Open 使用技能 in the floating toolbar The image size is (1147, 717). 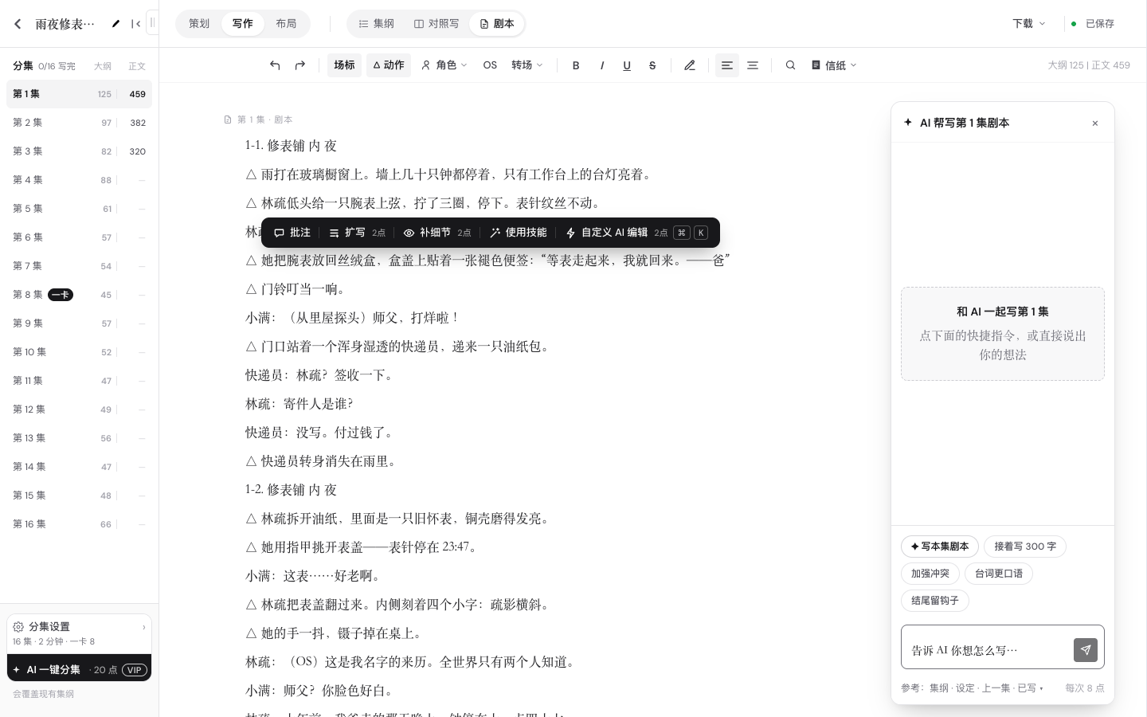point(519,233)
